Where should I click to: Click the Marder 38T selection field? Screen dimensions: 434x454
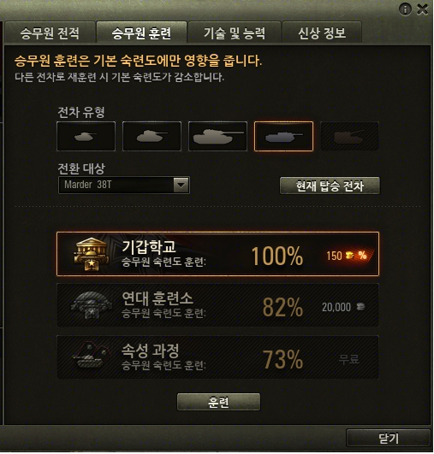pyautogui.click(x=124, y=185)
